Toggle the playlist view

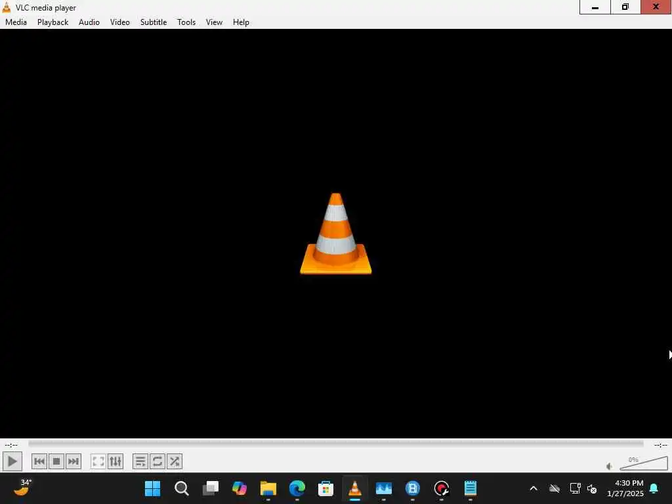[140, 461]
